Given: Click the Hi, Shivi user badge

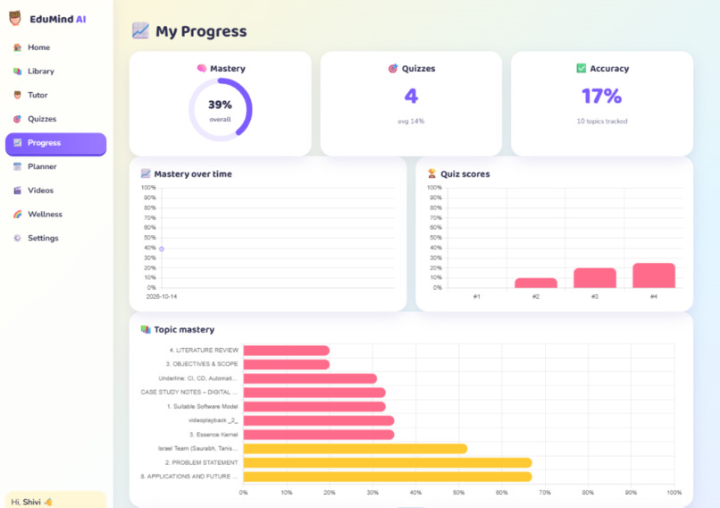Looking at the screenshot, I should coord(56,500).
